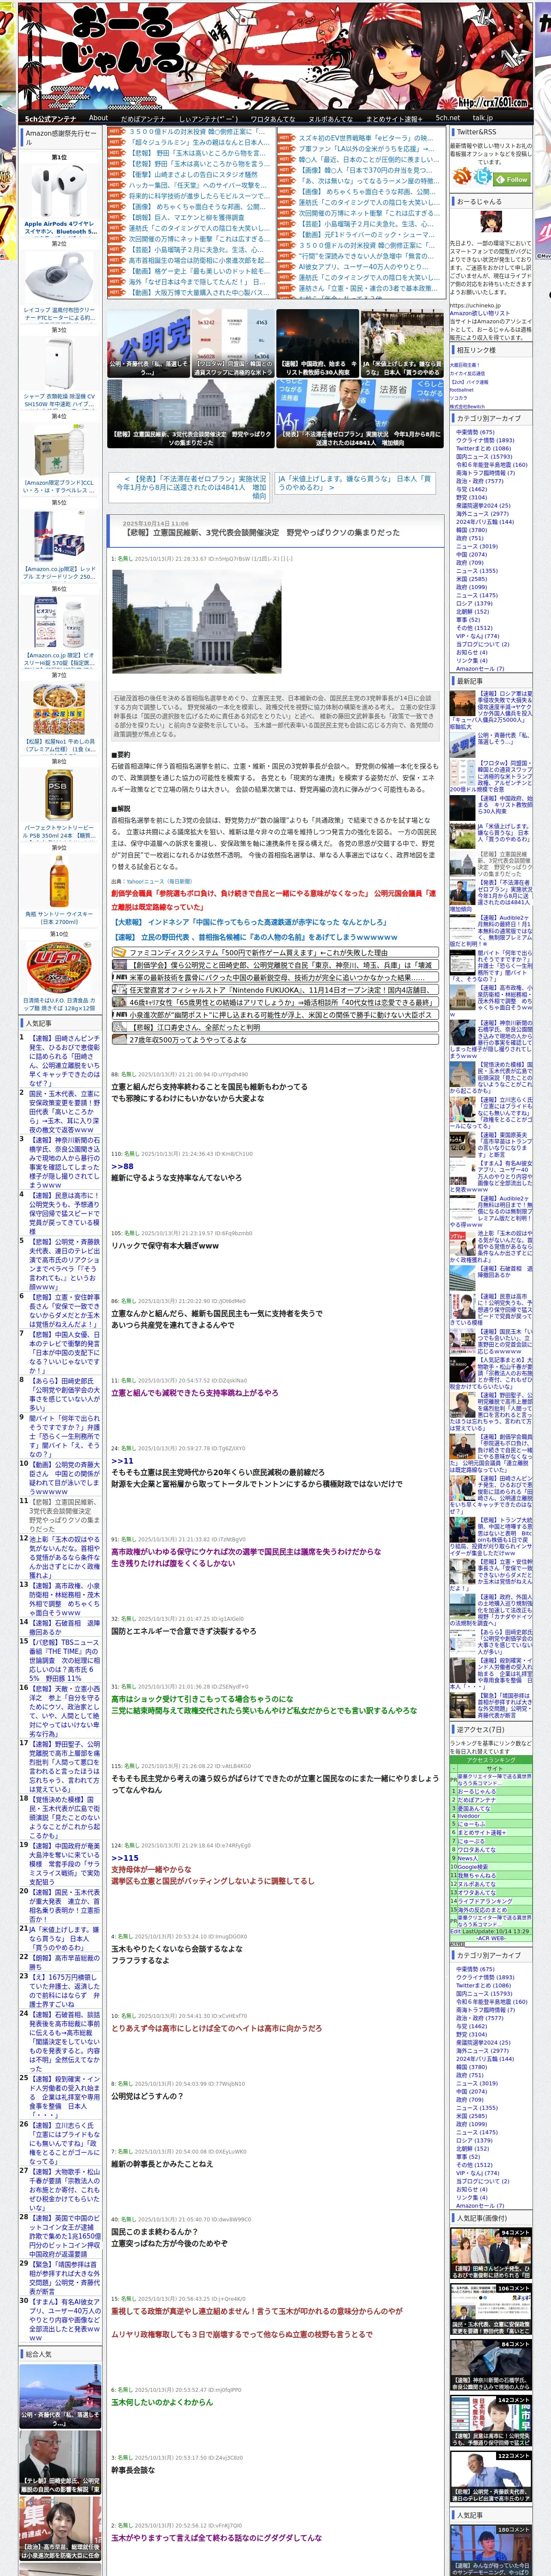Open the talk.jp tab

483,118
